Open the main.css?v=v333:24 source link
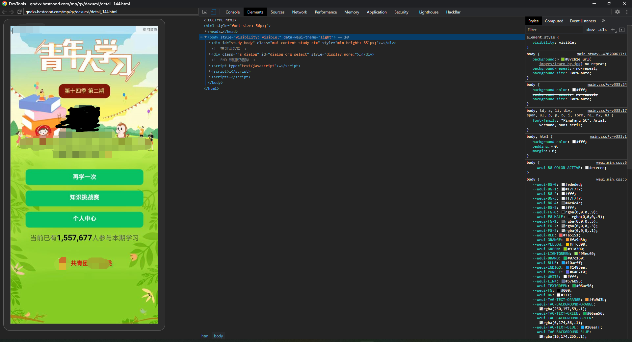Screen dimensions: 632x342 click(607, 85)
